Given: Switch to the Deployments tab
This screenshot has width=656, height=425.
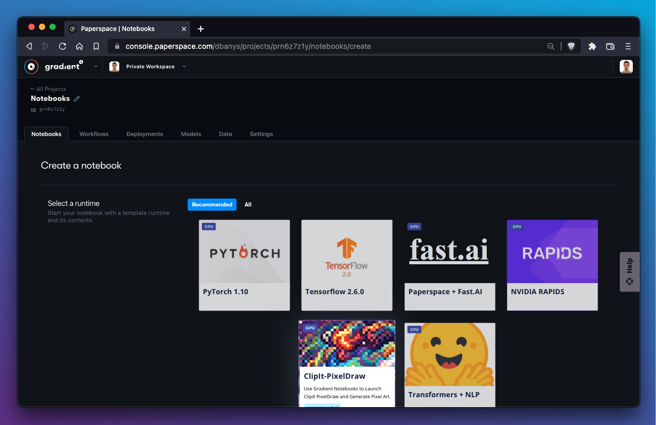Looking at the screenshot, I should pos(145,134).
